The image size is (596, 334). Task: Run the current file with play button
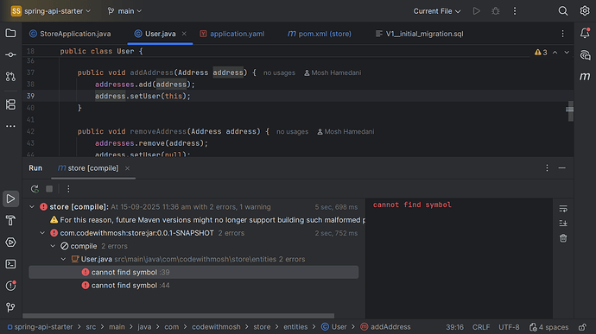[476, 11]
